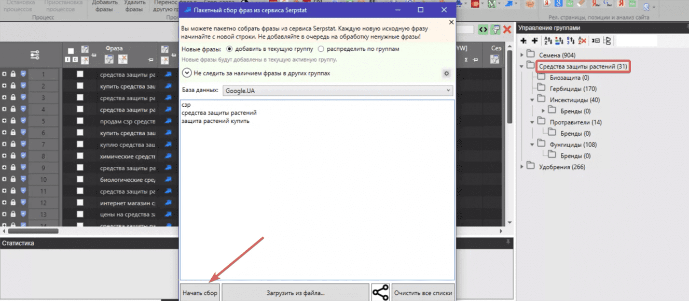Expand the Семена group arrow
Viewport: 689px width, 301px height.
(522, 55)
